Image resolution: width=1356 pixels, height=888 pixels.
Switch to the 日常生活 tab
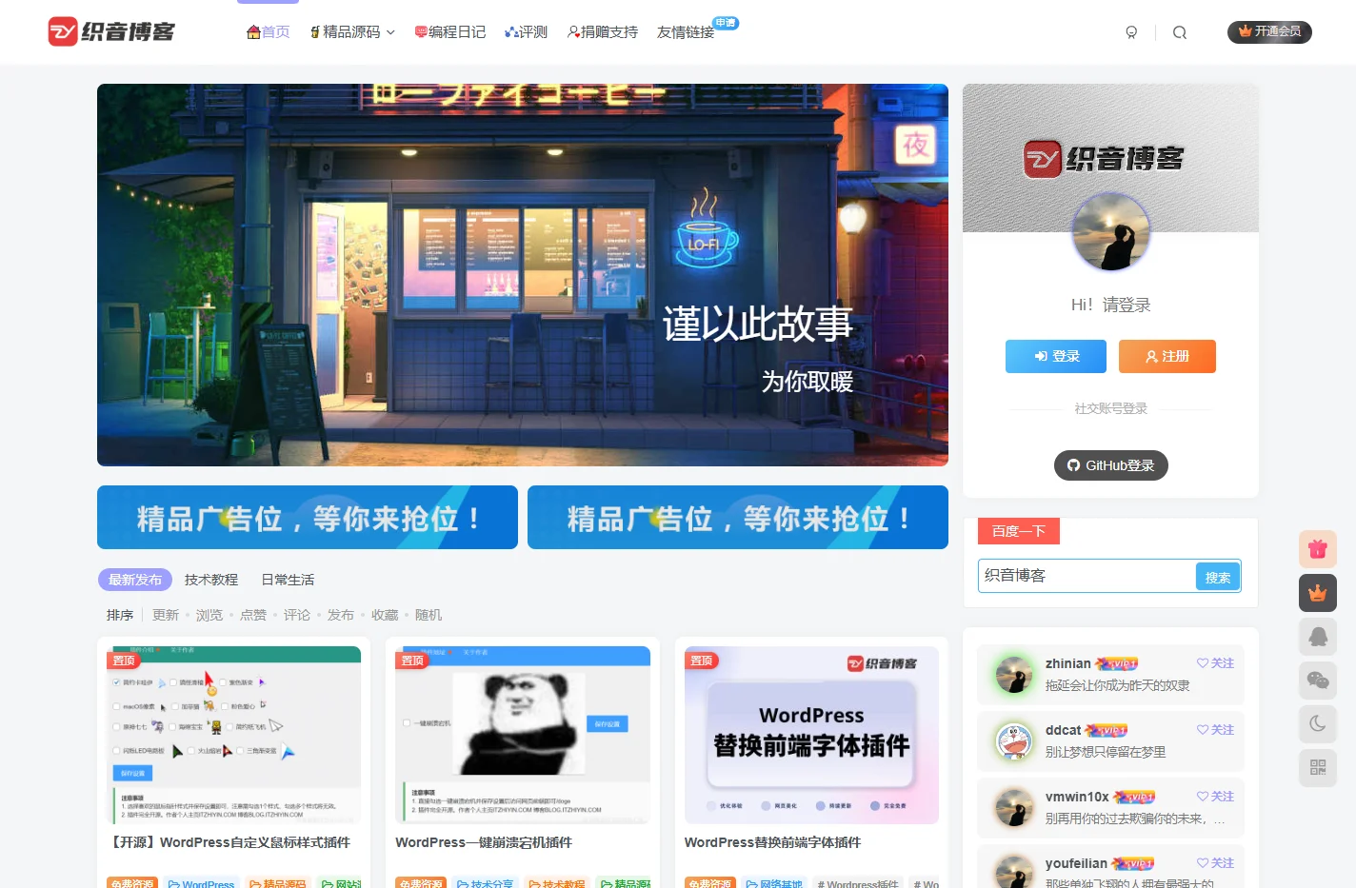(288, 580)
